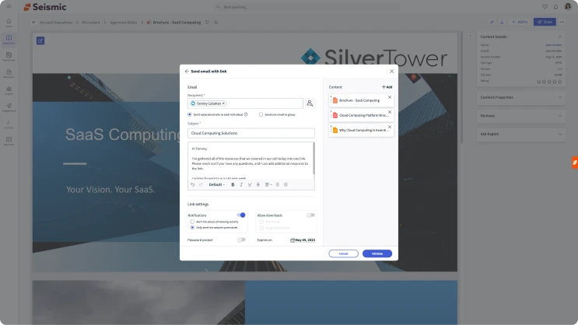Open the text alignment dropdown in editor

pyautogui.click(x=268, y=184)
